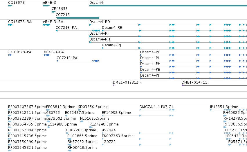Click EST RP003322897.5prime
247x152 pixels.
27,119
